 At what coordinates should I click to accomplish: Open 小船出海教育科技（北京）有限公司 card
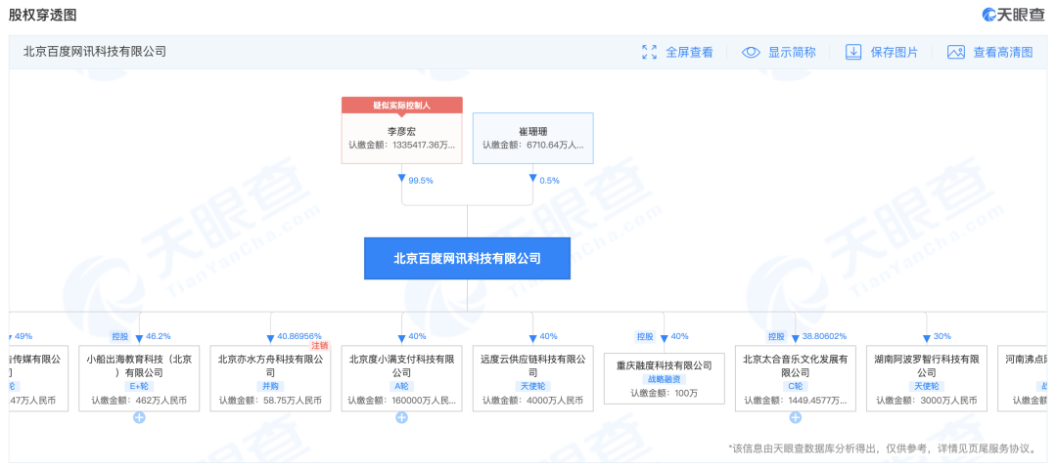point(139,378)
